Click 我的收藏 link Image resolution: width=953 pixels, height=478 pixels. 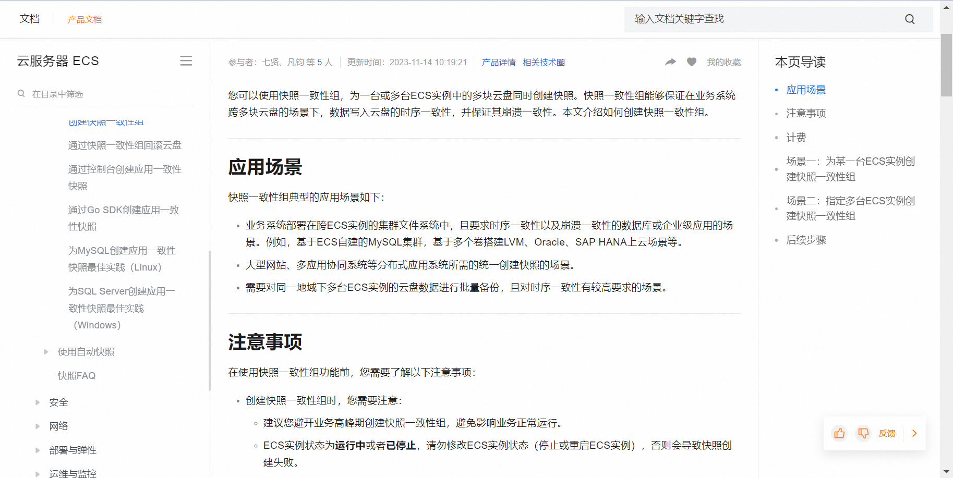[723, 63]
